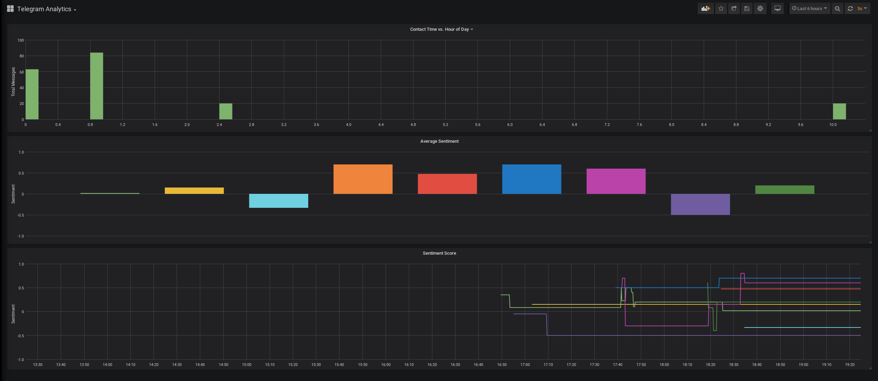Open the Last 6 hours time picker
Viewport: 878px width, 381px height.
point(809,9)
